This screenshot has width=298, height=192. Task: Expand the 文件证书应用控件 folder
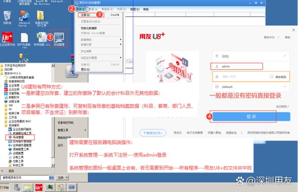(13, 66)
